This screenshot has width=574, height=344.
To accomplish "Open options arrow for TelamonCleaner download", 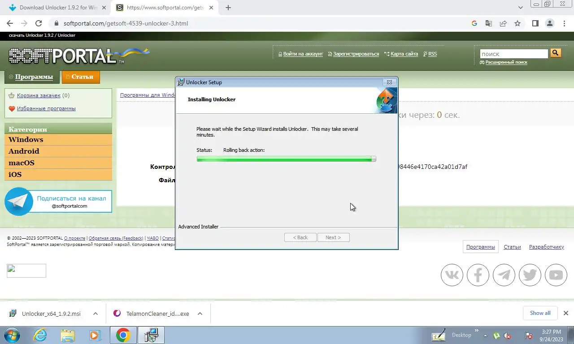I will tap(200, 314).
